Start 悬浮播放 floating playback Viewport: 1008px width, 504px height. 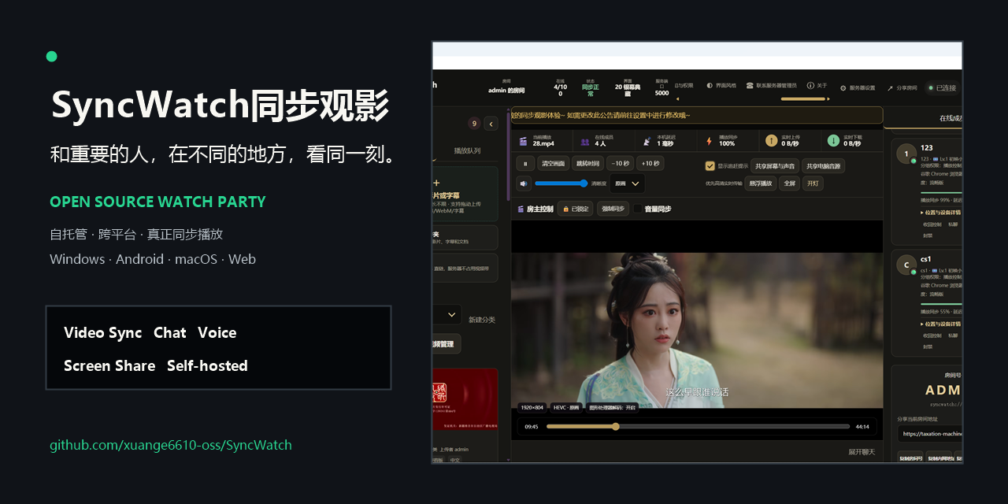760,183
